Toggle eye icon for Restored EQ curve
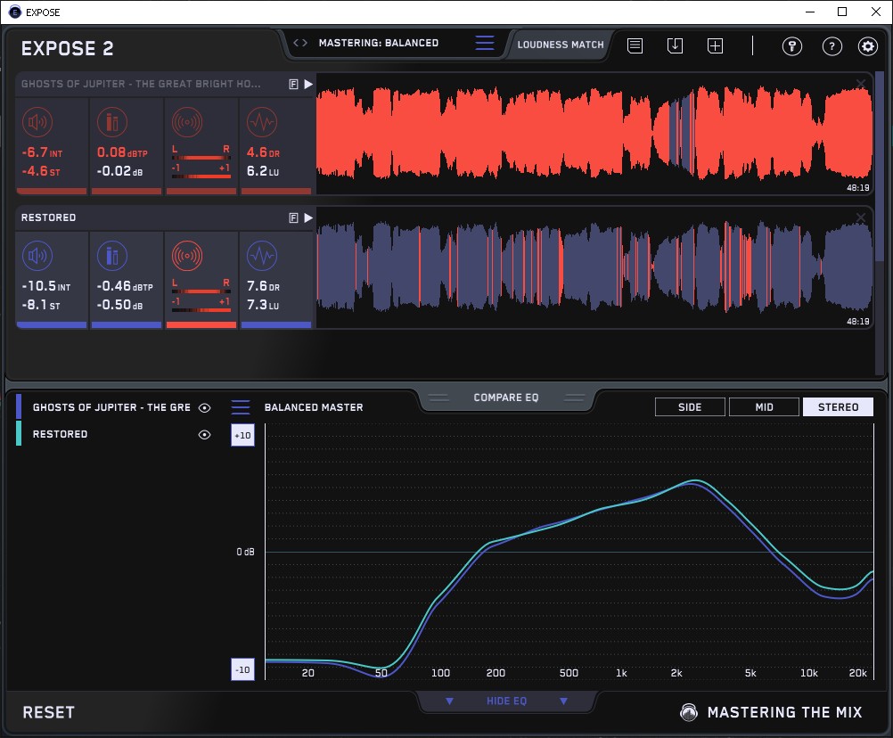This screenshot has height=738, width=893. point(205,434)
